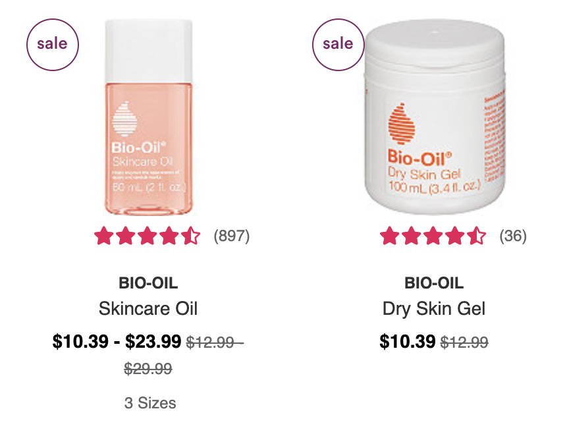Screen dimensions: 565x436
Task: Select the 3 Sizes option text
Action: coord(150,403)
